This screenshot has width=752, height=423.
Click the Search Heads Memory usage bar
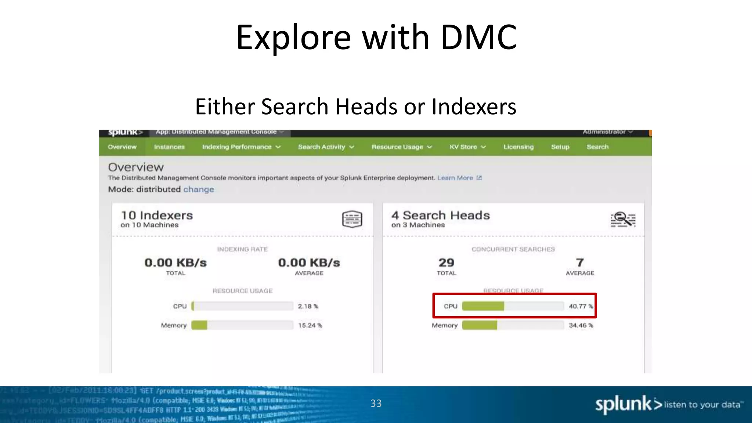(513, 325)
